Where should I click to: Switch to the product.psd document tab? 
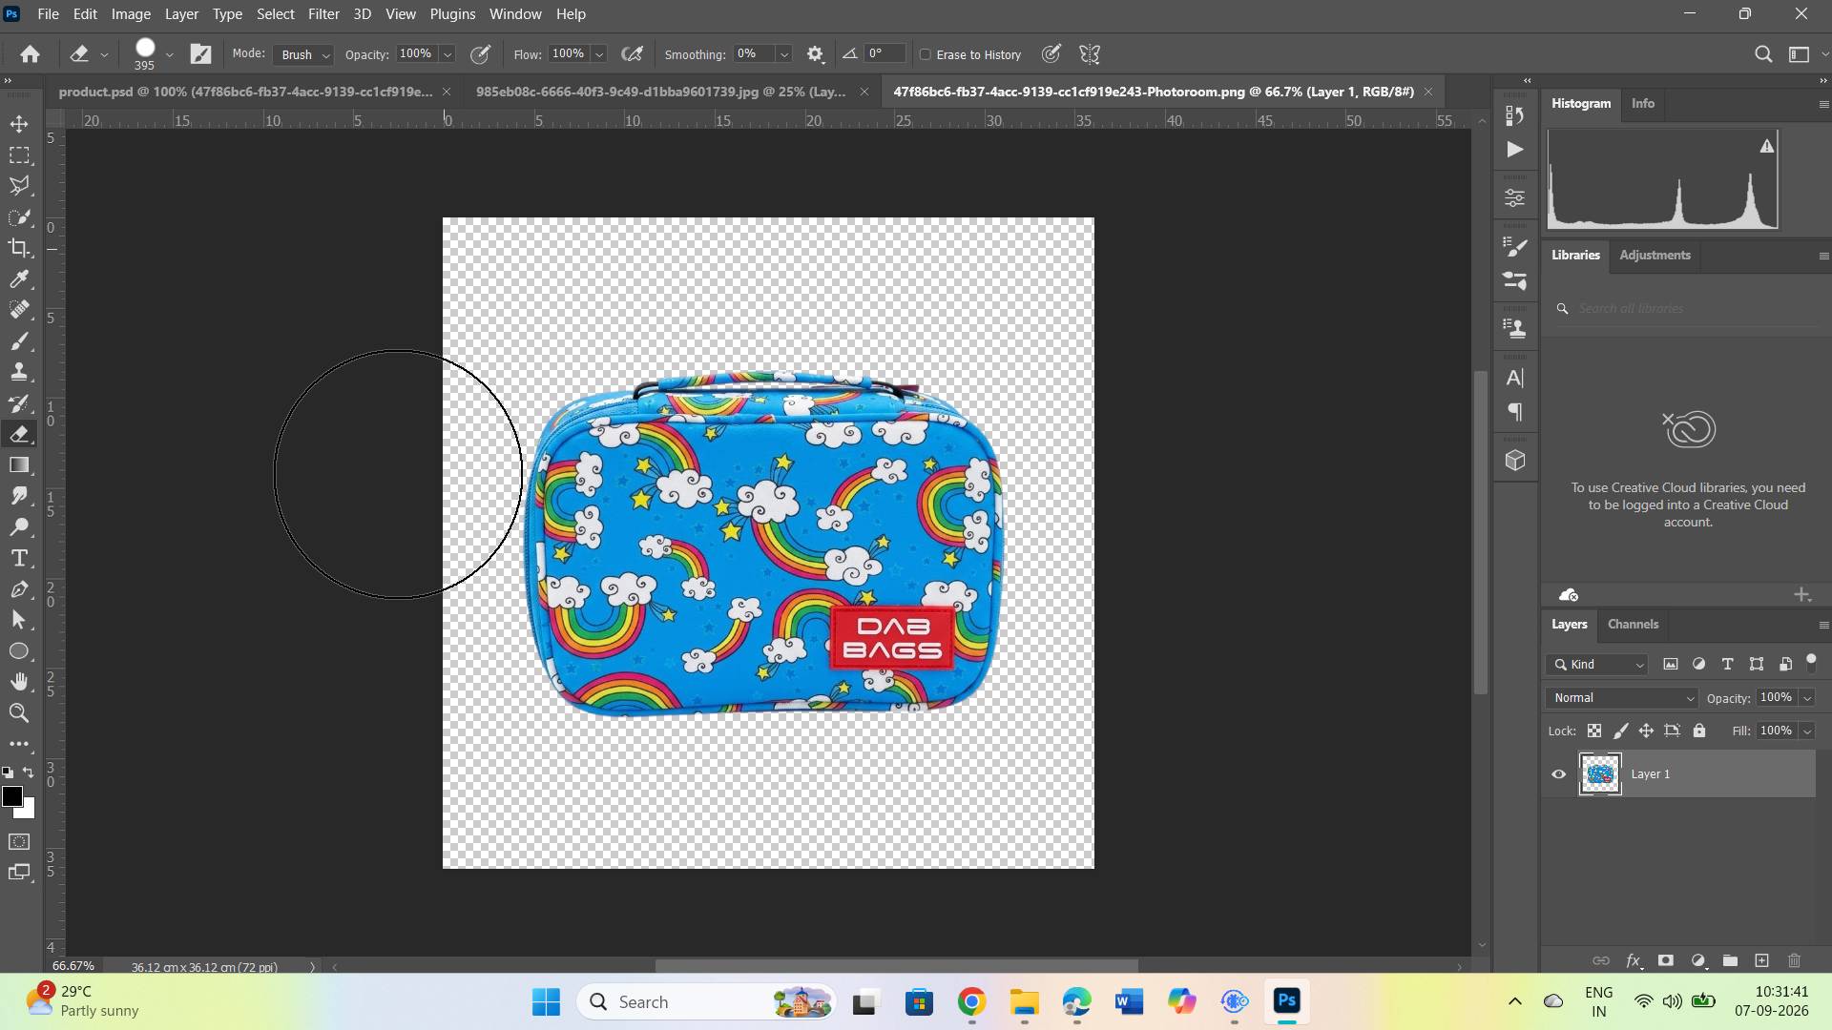(x=246, y=92)
